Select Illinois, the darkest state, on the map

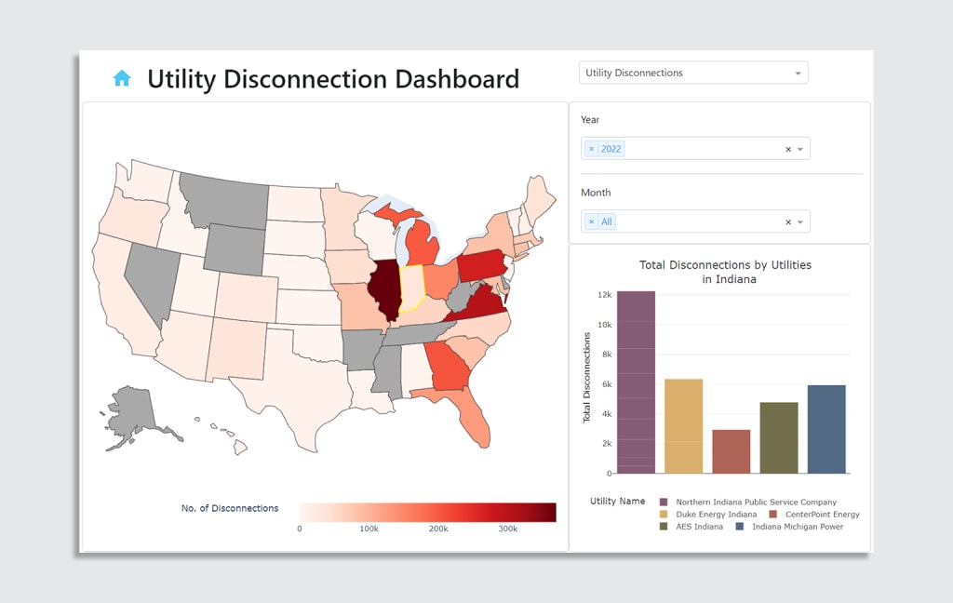[x=384, y=288]
